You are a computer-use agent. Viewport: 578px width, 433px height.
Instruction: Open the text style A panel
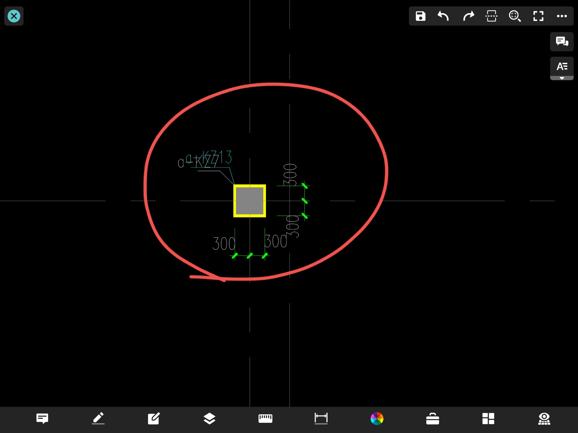tap(562, 67)
